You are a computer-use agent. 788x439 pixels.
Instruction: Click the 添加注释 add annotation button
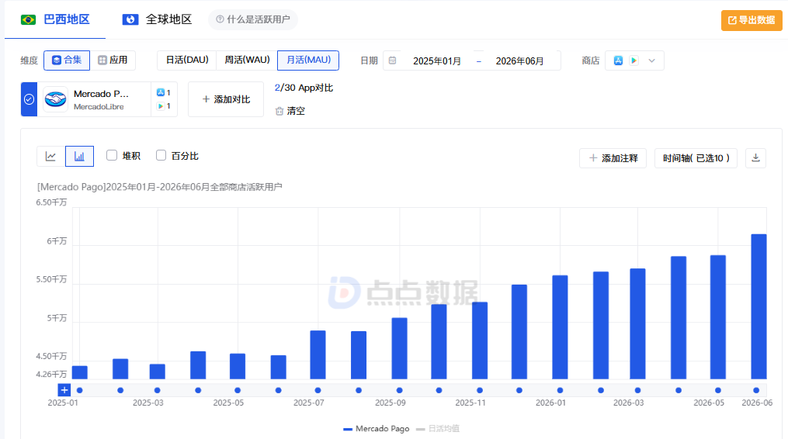[613, 158]
